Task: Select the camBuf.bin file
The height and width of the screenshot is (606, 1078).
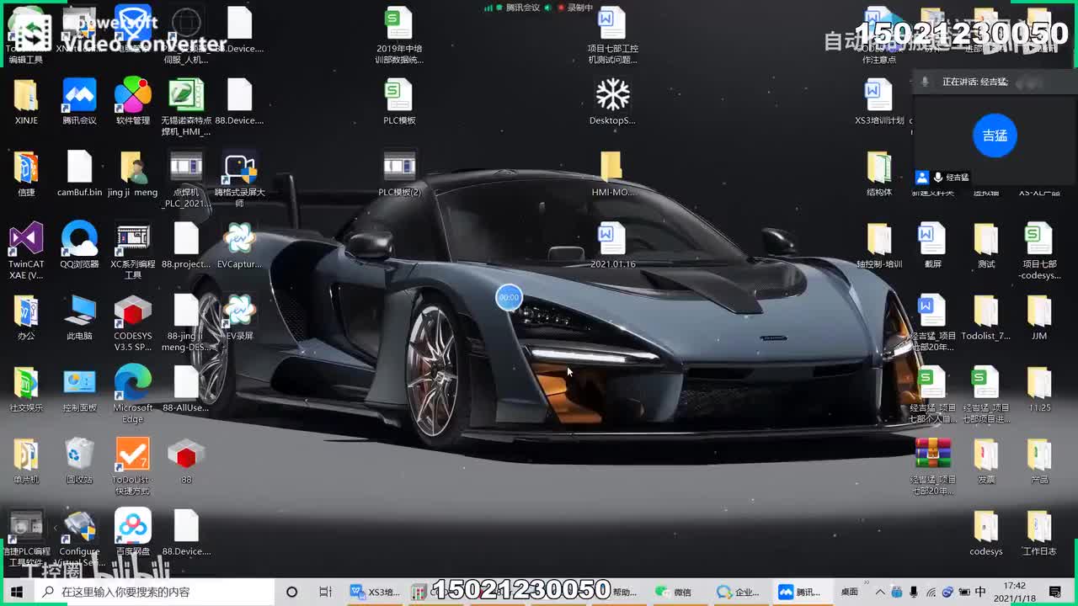Action: 79,173
